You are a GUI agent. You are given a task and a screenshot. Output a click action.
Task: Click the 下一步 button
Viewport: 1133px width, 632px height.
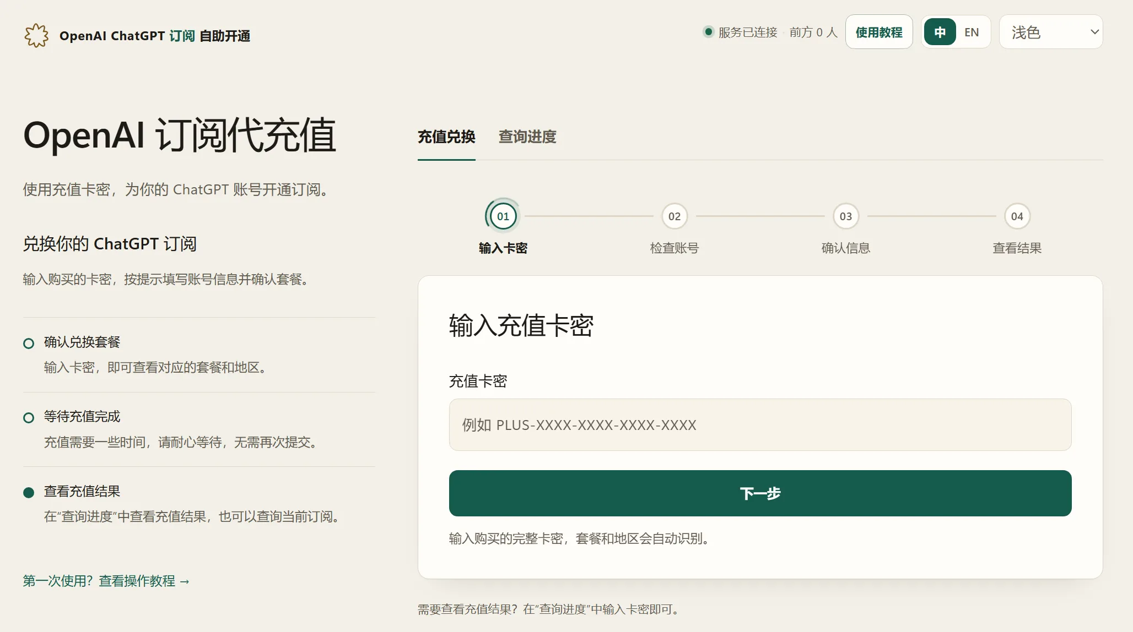760,493
